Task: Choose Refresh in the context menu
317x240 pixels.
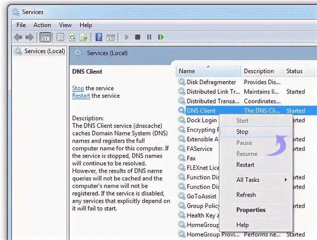Action: tap(256, 195)
